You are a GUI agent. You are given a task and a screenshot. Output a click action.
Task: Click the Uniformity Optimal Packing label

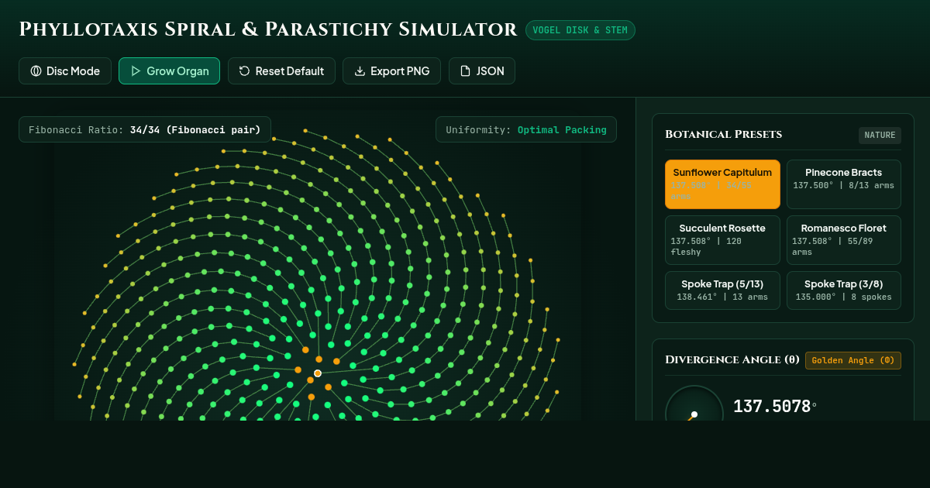click(x=526, y=129)
